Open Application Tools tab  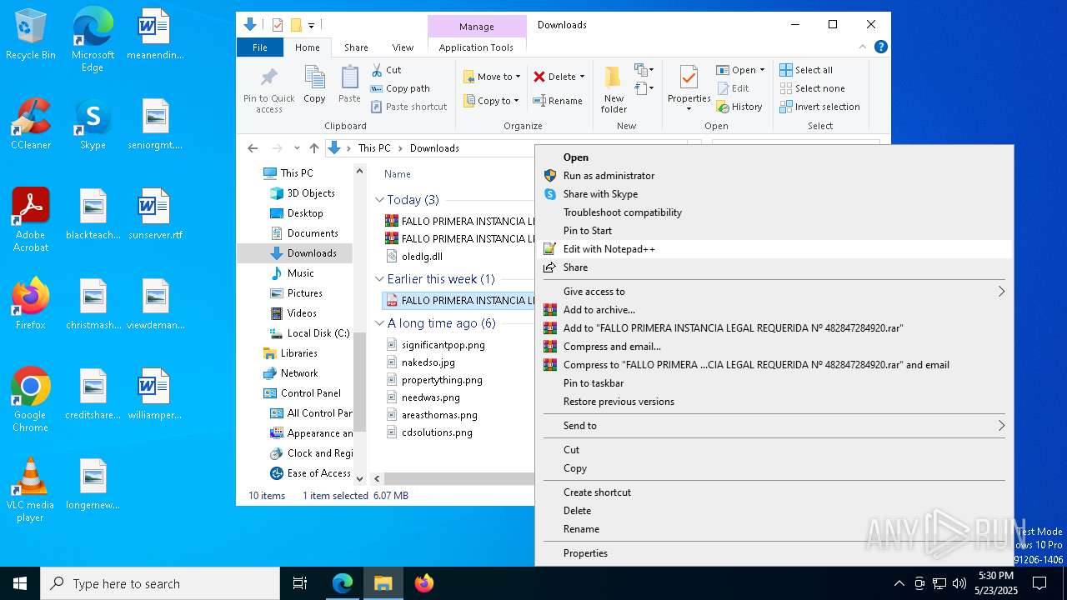pyautogui.click(x=476, y=47)
